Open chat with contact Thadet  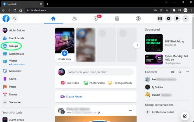point(158,95)
